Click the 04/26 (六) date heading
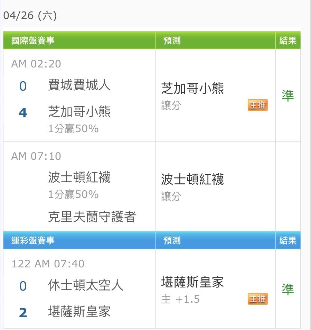The height and width of the screenshot is (330, 311). (30, 16)
